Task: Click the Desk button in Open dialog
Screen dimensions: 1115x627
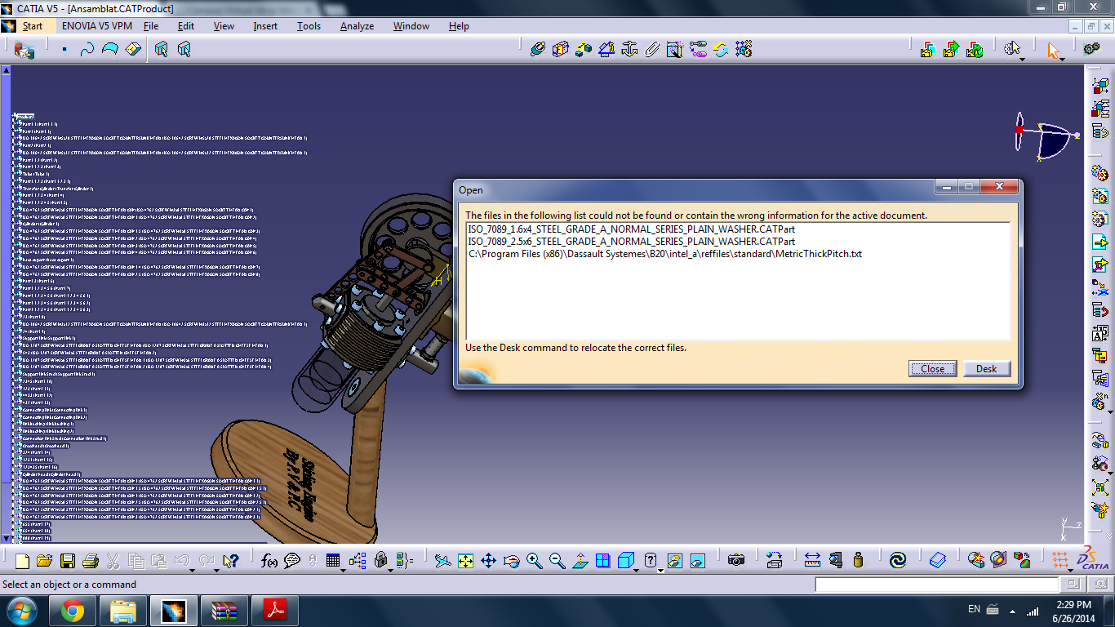Action: point(986,369)
